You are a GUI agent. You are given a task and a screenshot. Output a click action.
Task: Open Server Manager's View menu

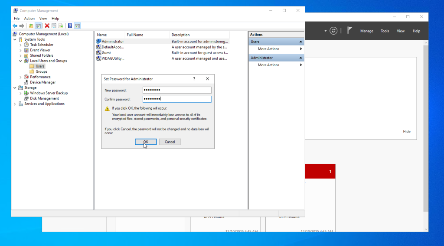tap(400, 31)
